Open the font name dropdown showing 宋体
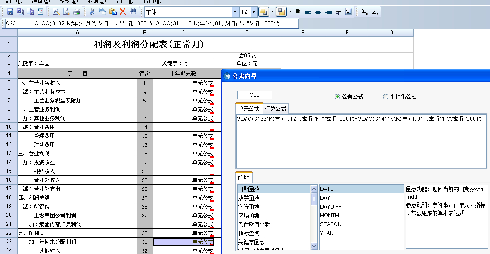490x254 pixels. point(235,12)
